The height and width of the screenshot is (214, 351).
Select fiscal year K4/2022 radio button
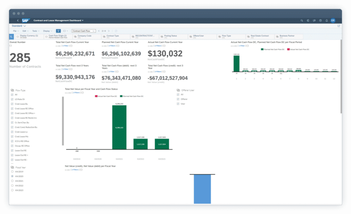point(12,185)
